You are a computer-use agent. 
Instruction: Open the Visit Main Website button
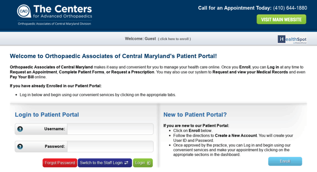(282, 20)
